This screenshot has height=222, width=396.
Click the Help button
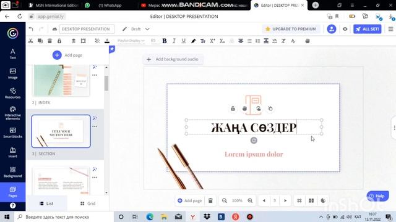coord(378,196)
